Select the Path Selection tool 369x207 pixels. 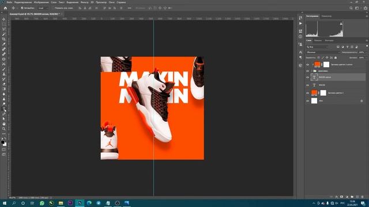coord(4,119)
